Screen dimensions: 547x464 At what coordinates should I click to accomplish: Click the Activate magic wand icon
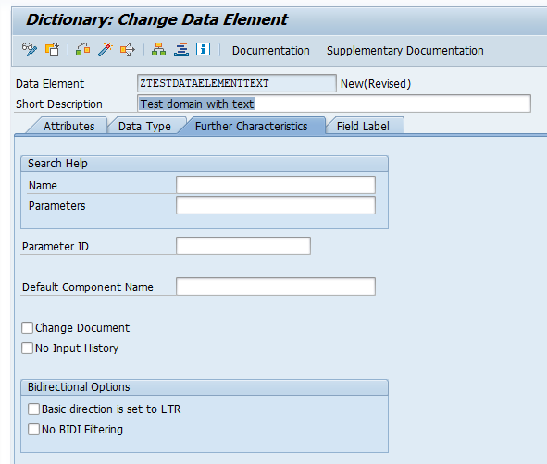coord(105,50)
